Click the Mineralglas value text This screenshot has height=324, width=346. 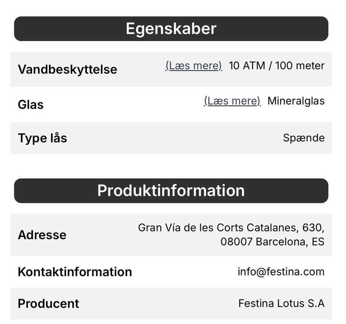pyautogui.click(x=296, y=101)
